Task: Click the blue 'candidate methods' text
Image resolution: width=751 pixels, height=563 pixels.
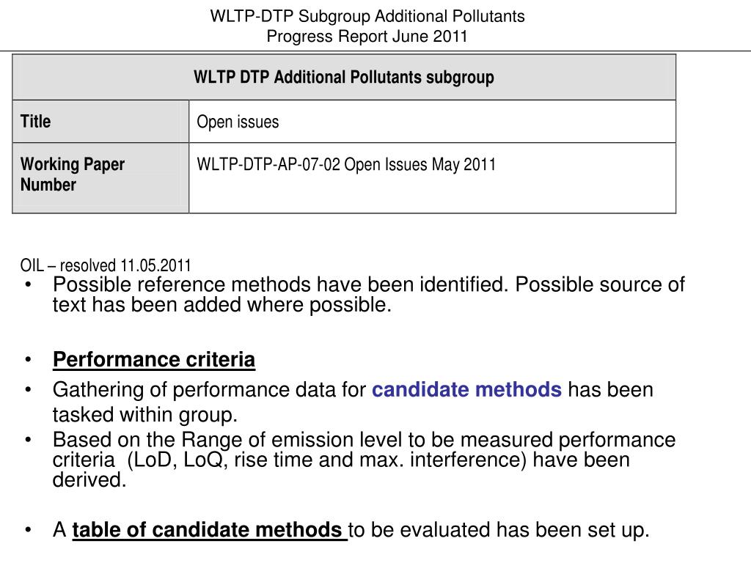Action: pyautogui.click(x=466, y=390)
